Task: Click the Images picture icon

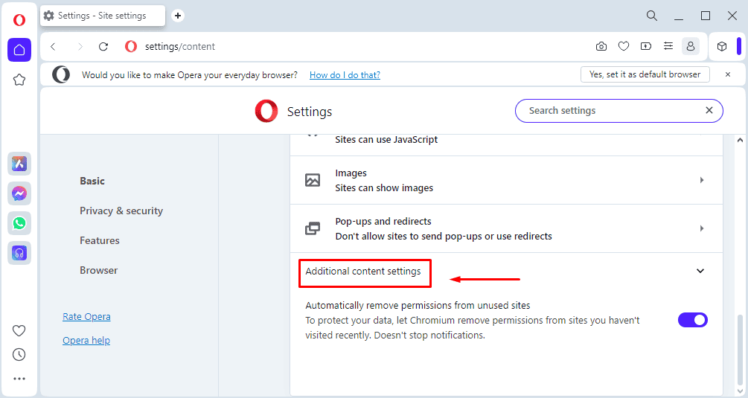Action: point(313,180)
